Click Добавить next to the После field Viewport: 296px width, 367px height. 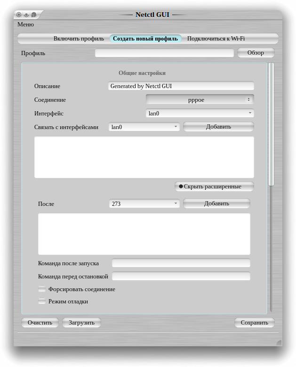click(x=216, y=204)
